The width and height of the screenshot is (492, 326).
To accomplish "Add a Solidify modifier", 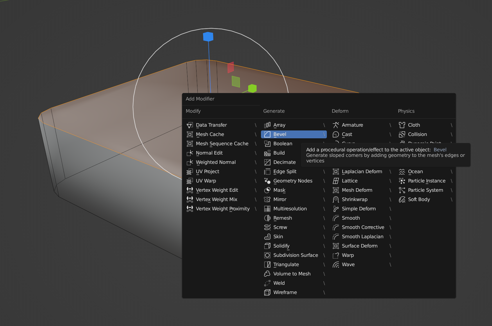I will [x=294, y=246].
